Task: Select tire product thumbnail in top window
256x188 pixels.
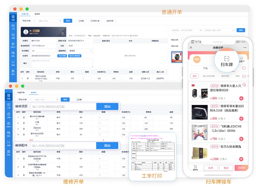Action: (x=177, y=57)
